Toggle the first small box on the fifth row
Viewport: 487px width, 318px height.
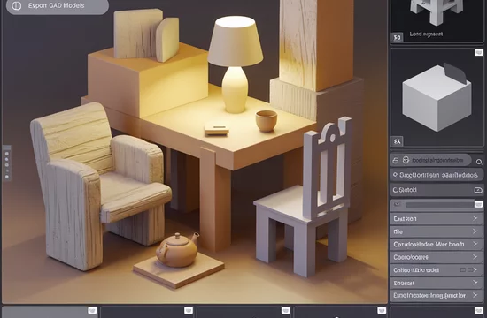(x=463, y=270)
